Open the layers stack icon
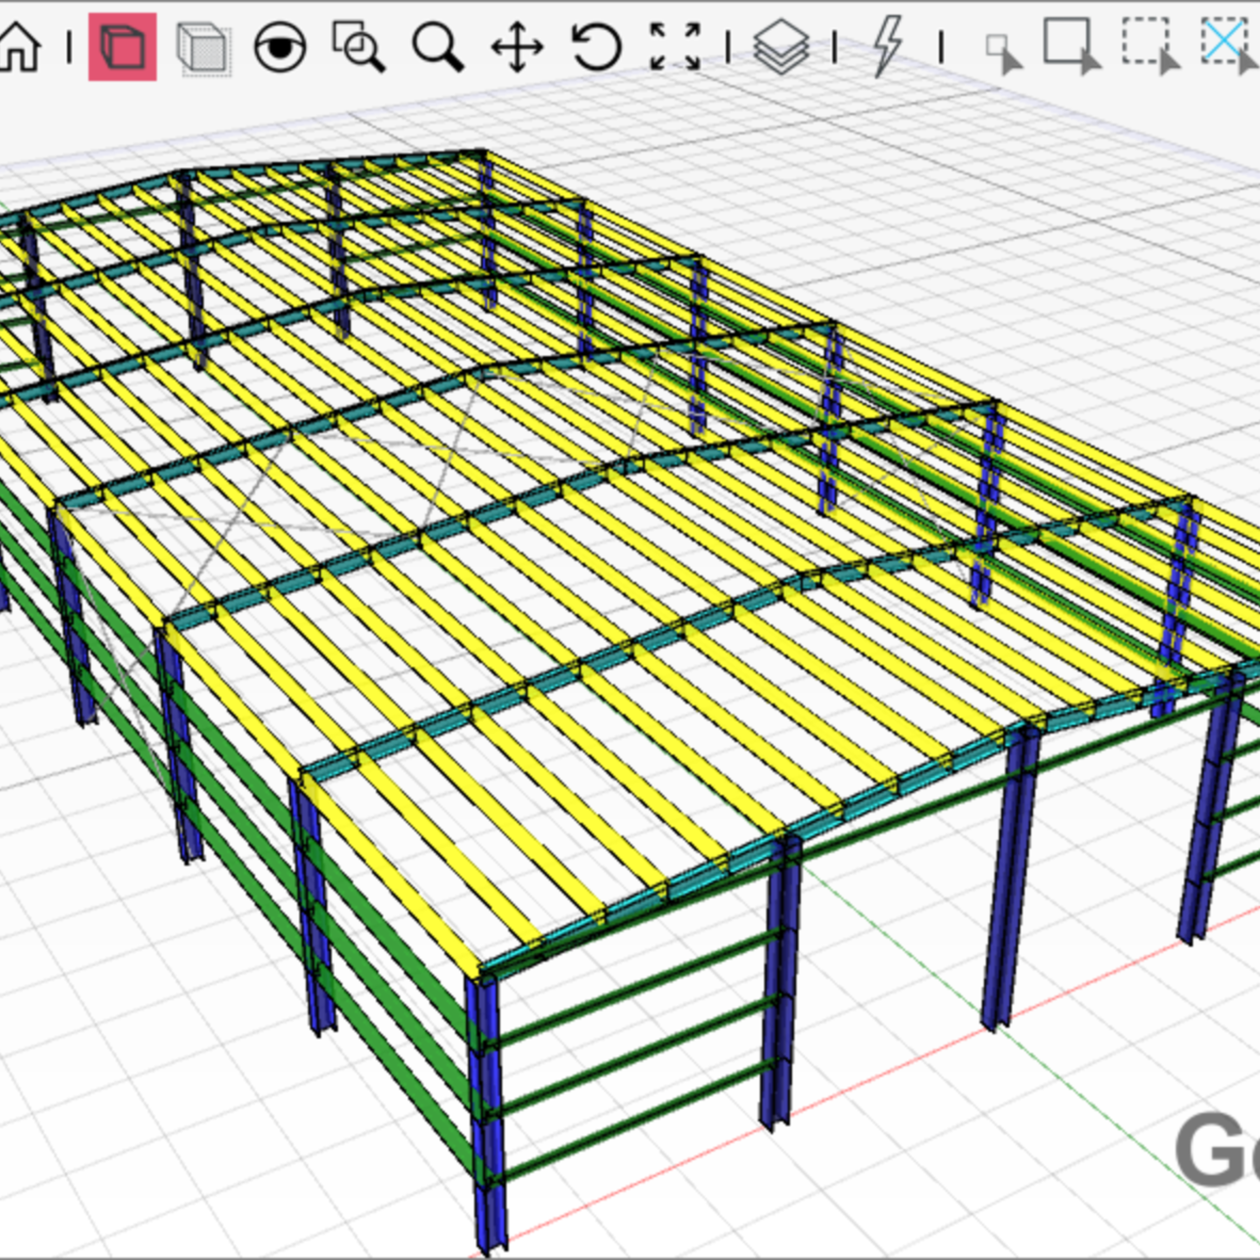Screen dimensions: 1260x1260 pyautogui.click(x=781, y=47)
